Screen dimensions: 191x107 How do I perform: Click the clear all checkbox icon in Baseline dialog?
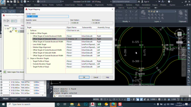(16, 21)
